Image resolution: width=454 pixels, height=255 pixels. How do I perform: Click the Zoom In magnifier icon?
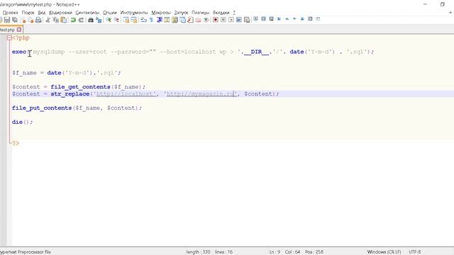[109, 20]
